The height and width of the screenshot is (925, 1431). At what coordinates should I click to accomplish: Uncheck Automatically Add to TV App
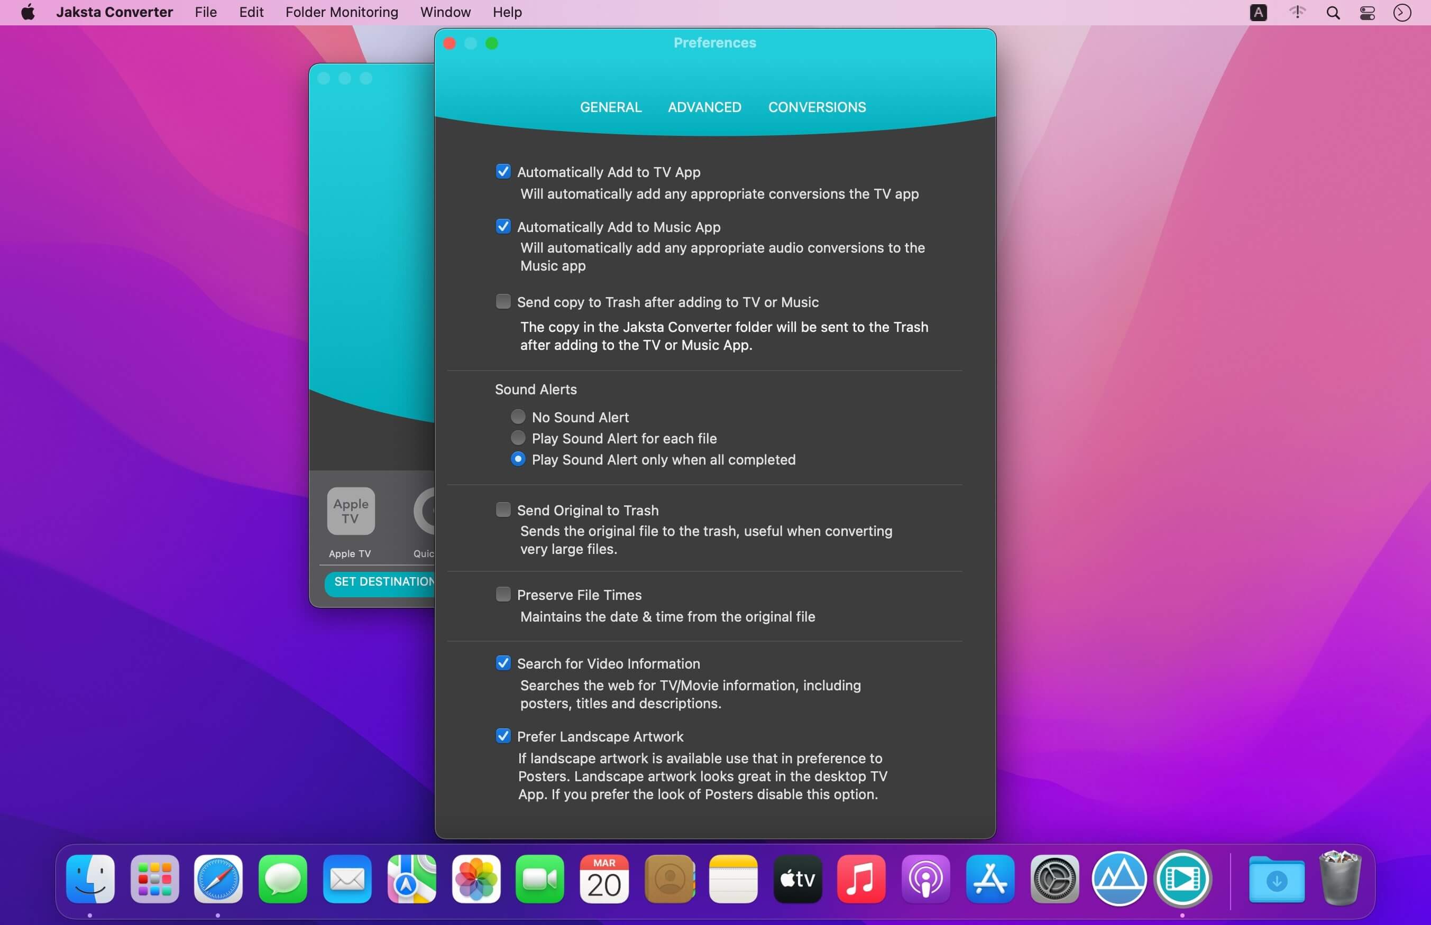tap(503, 172)
